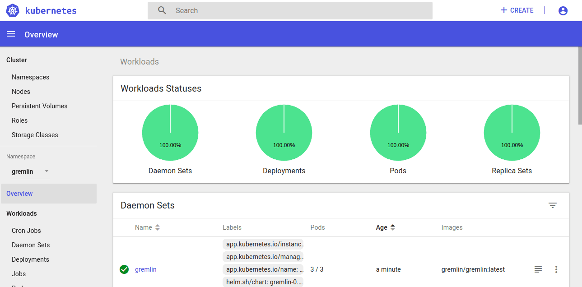The width and height of the screenshot is (582, 287).
Task: View logs icon for gremlin daemon set
Action: 538,269
